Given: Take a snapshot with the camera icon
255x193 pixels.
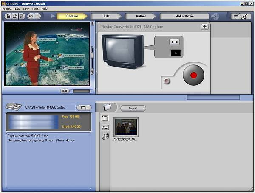Looking at the screenshot, I should (x=65, y=91).
